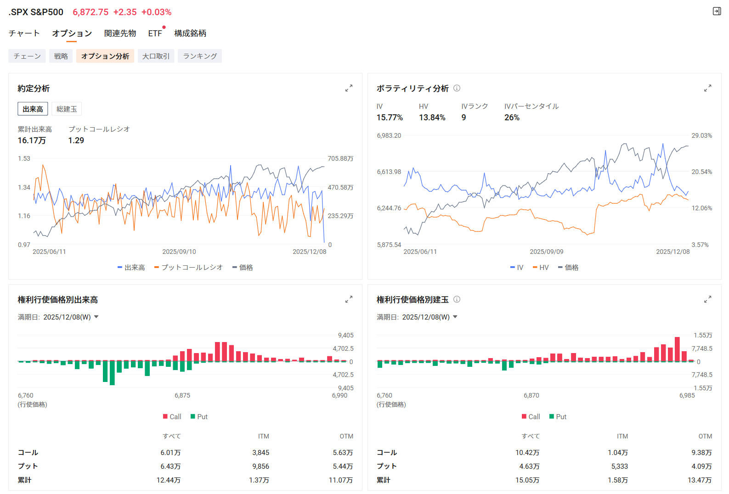Open the チャート tab
Image resolution: width=729 pixels, height=494 pixels.
click(24, 33)
